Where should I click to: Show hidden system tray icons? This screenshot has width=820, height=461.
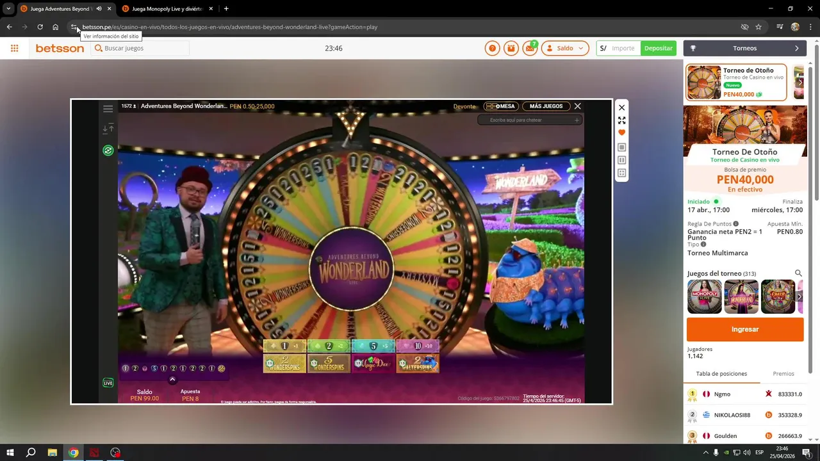(x=705, y=453)
